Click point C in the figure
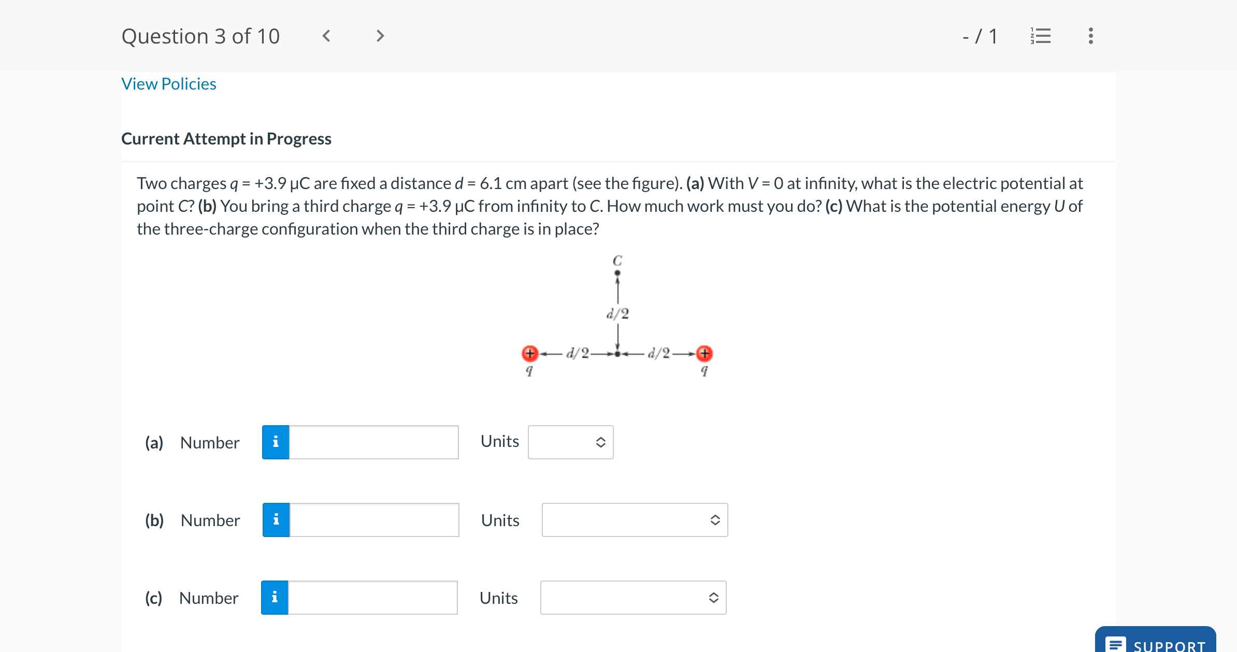Screen dimensions: 1237x652 (x=617, y=272)
